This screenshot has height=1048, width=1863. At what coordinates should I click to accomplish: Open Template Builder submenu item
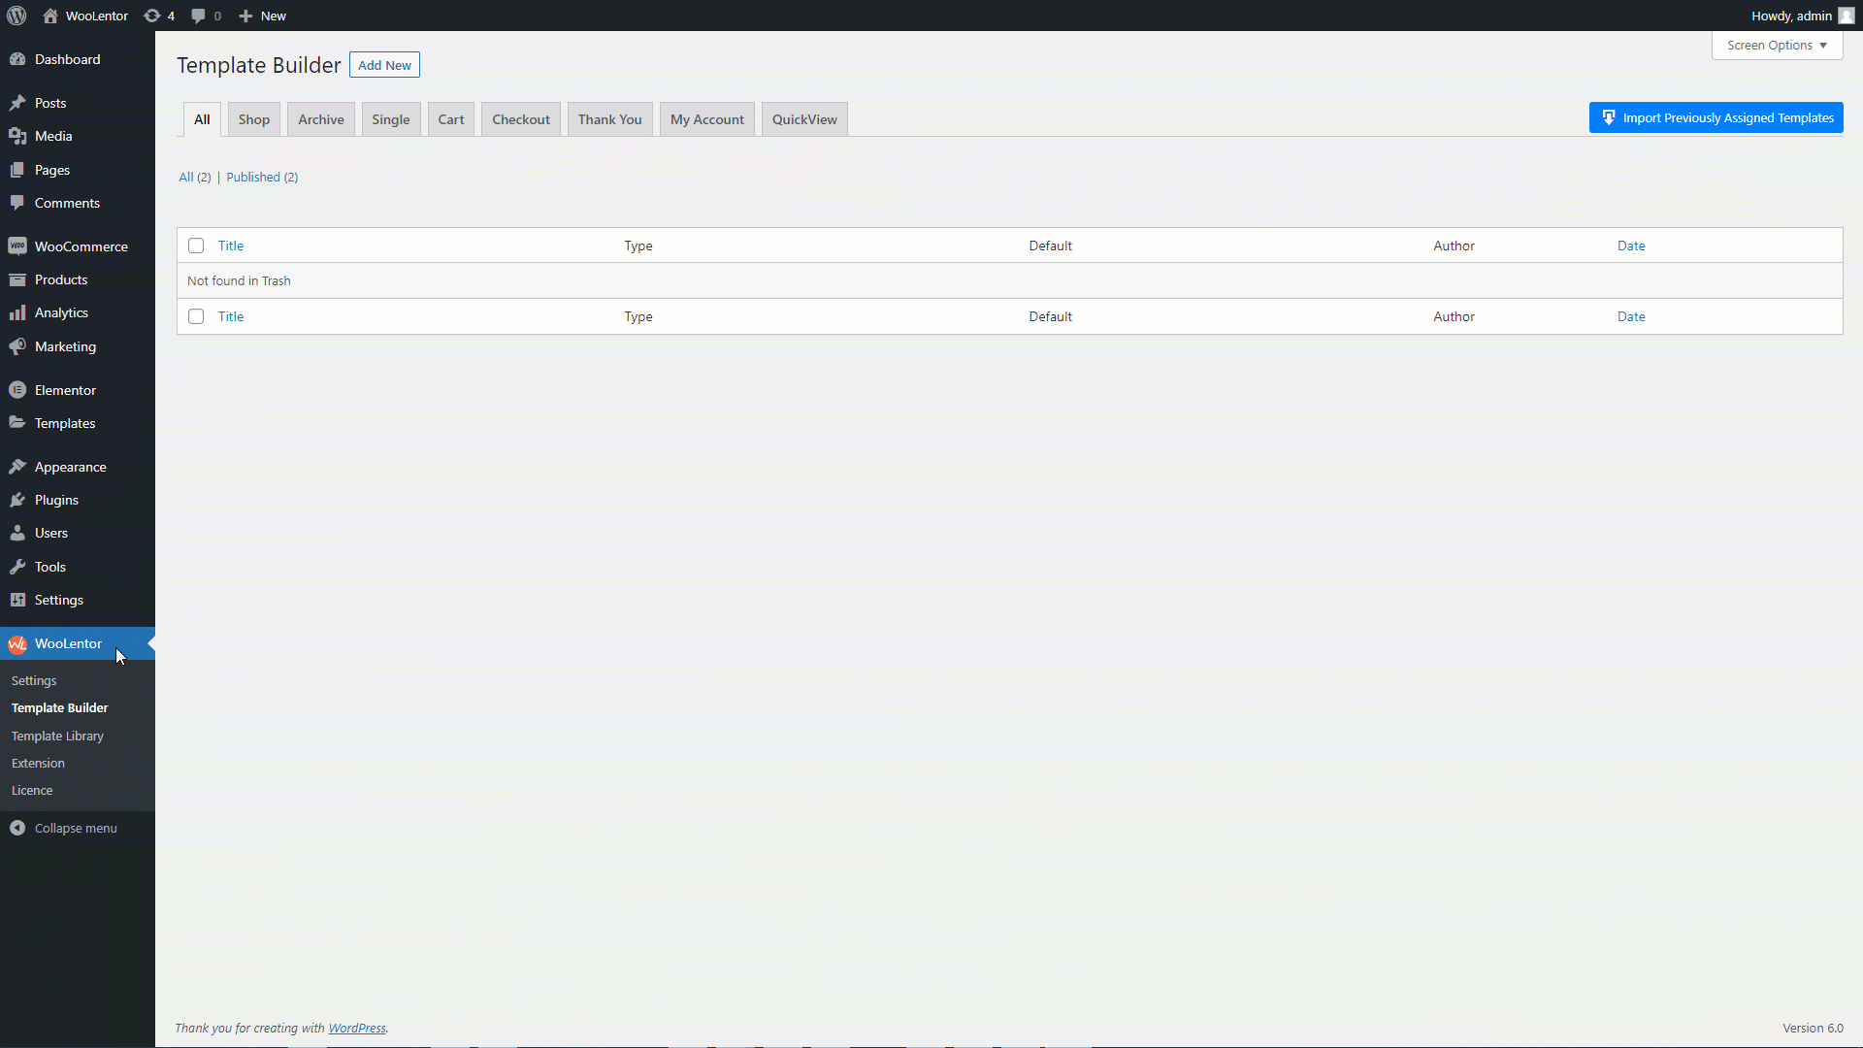[x=59, y=707]
